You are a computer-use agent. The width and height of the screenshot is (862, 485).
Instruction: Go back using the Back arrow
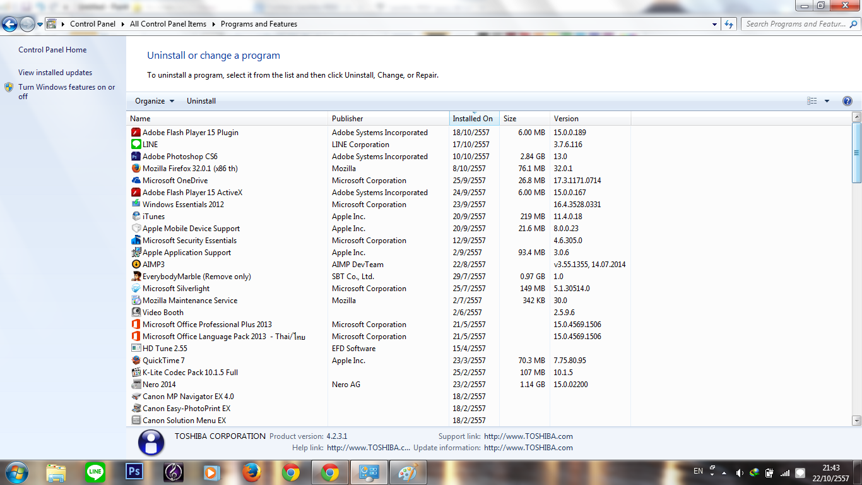[x=9, y=25]
